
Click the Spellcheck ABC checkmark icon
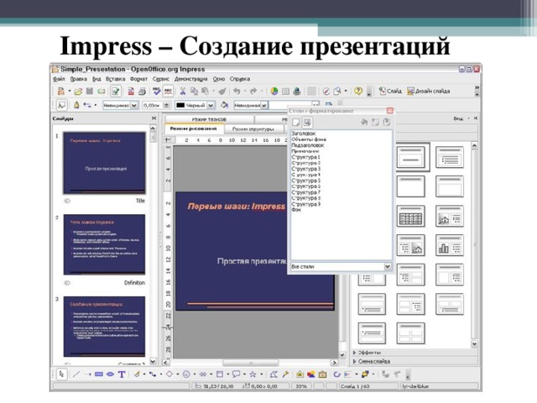[x=157, y=92]
